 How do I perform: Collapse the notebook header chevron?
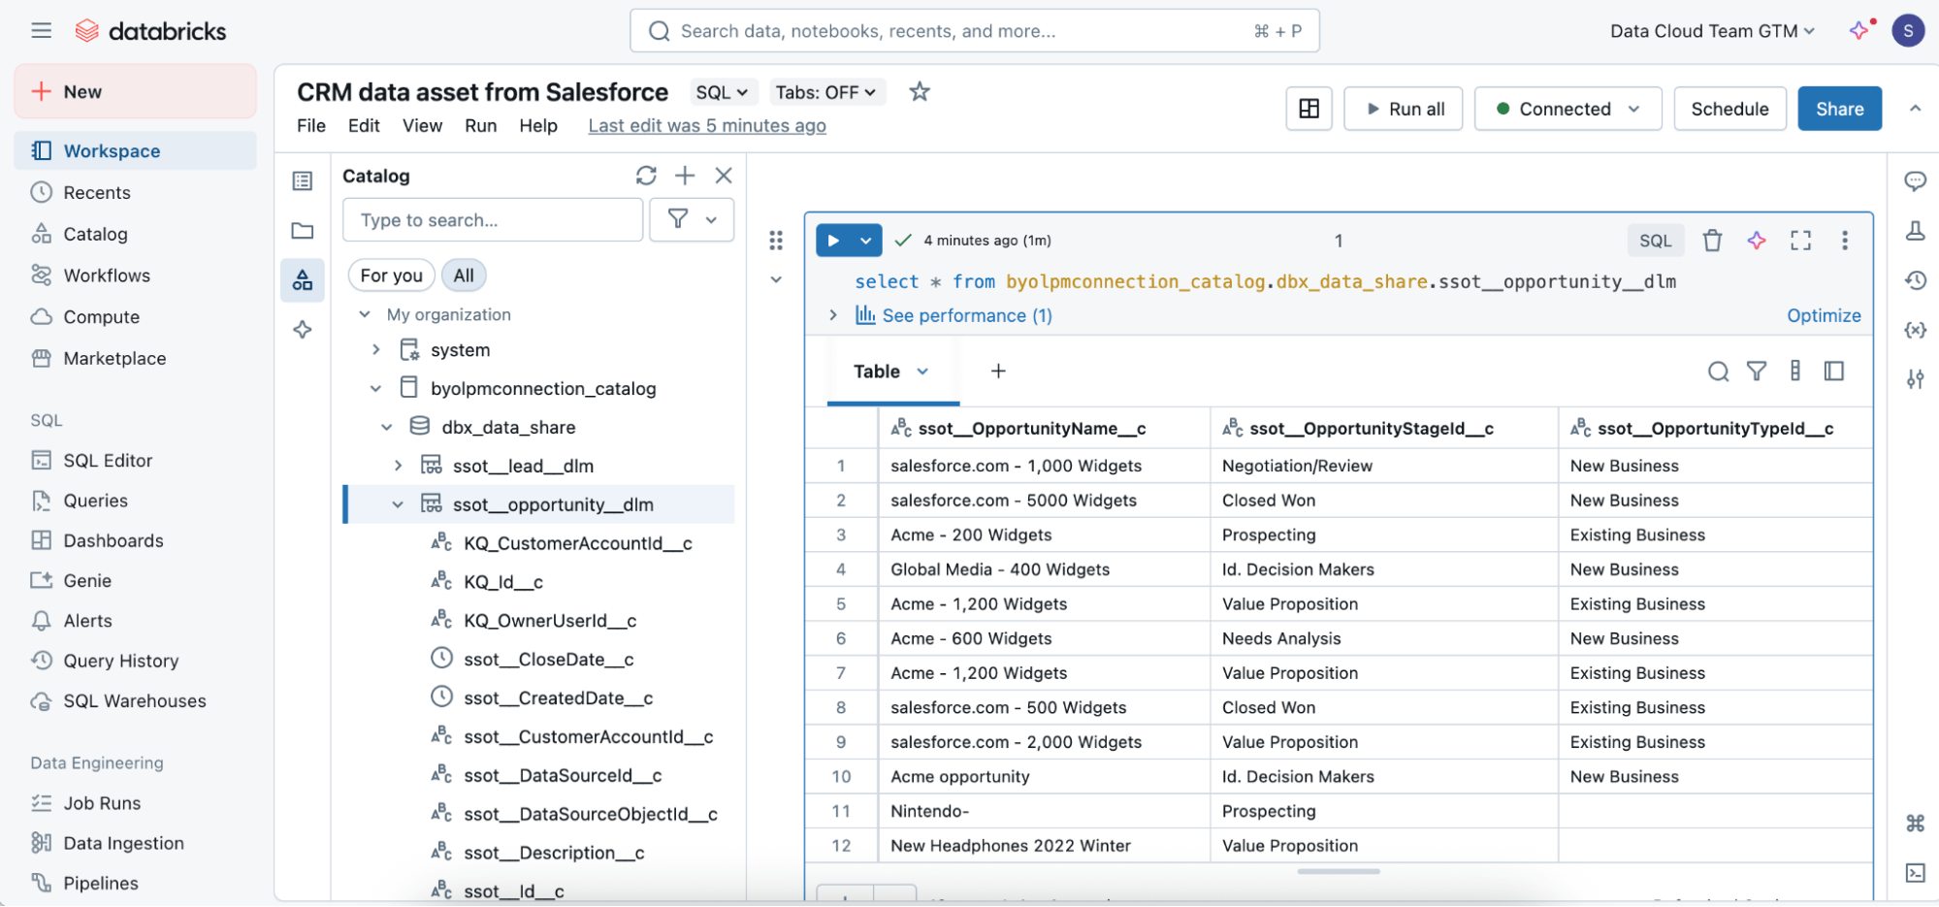1915,109
